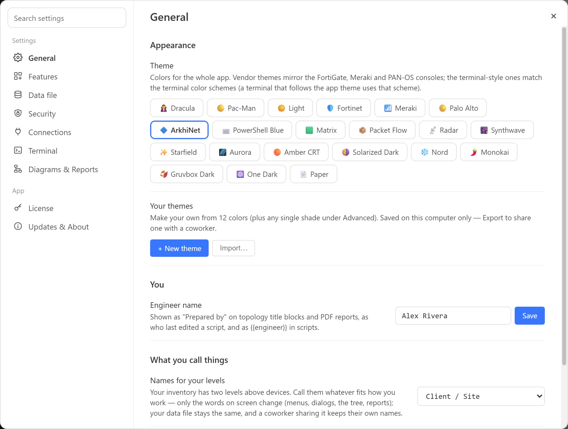Screen dimensions: 568x429
Task: Apply the Synthwave theme
Action: point(502,130)
